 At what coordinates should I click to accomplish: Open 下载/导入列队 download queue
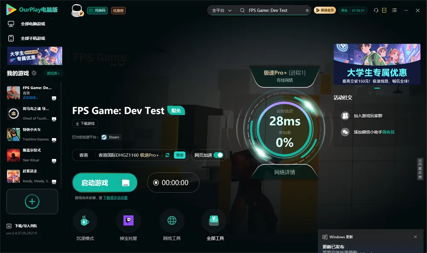click(x=22, y=226)
